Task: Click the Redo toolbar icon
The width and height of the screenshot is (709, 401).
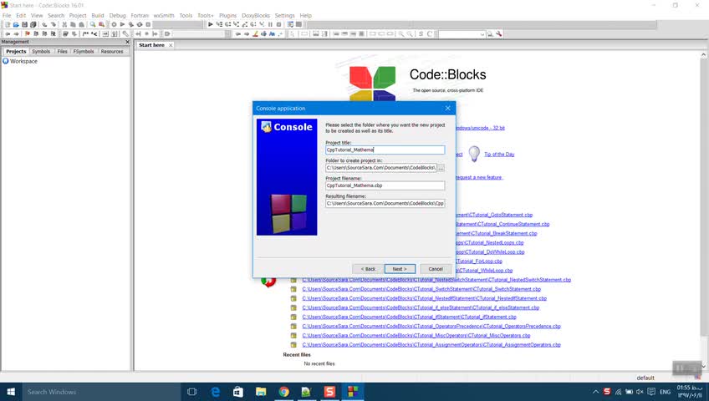Action: pos(53,24)
